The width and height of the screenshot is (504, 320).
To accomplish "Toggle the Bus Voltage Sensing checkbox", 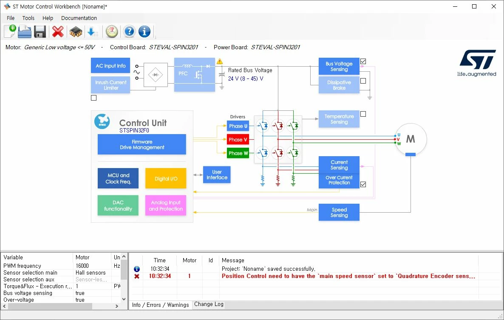I will [363, 61].
